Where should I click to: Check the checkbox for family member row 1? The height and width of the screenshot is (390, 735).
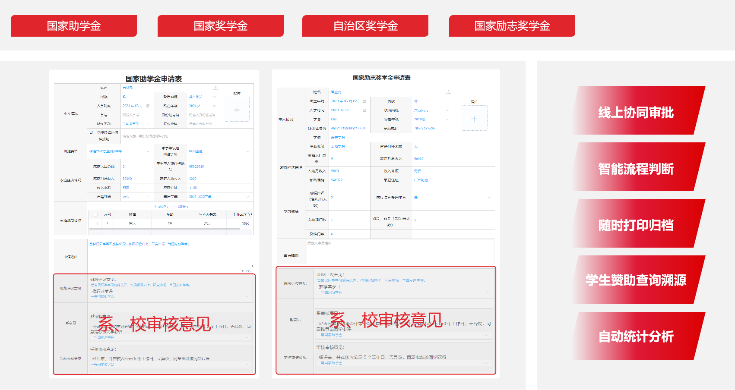pyautogui.click(x=95, y=223)
